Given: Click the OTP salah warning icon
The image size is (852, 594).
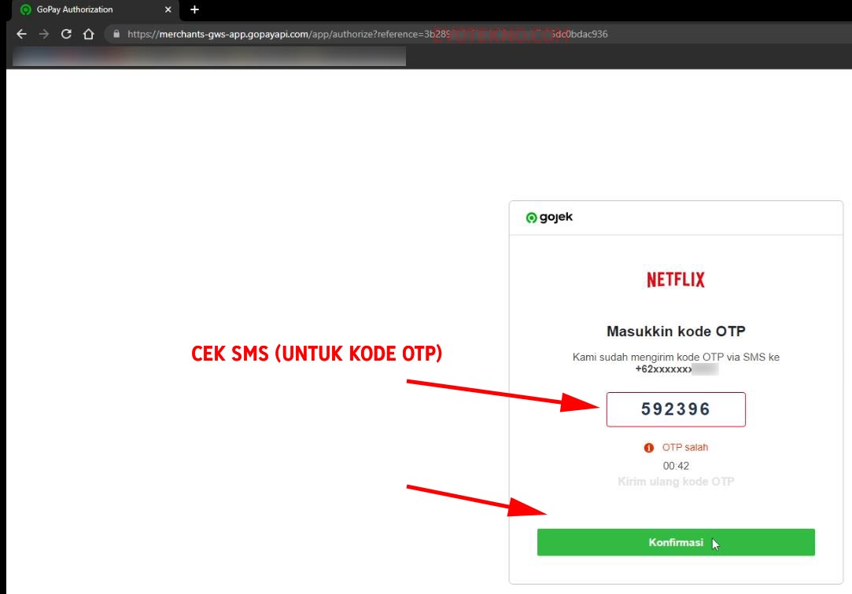Looking at the screenshot, I should 649,448.
